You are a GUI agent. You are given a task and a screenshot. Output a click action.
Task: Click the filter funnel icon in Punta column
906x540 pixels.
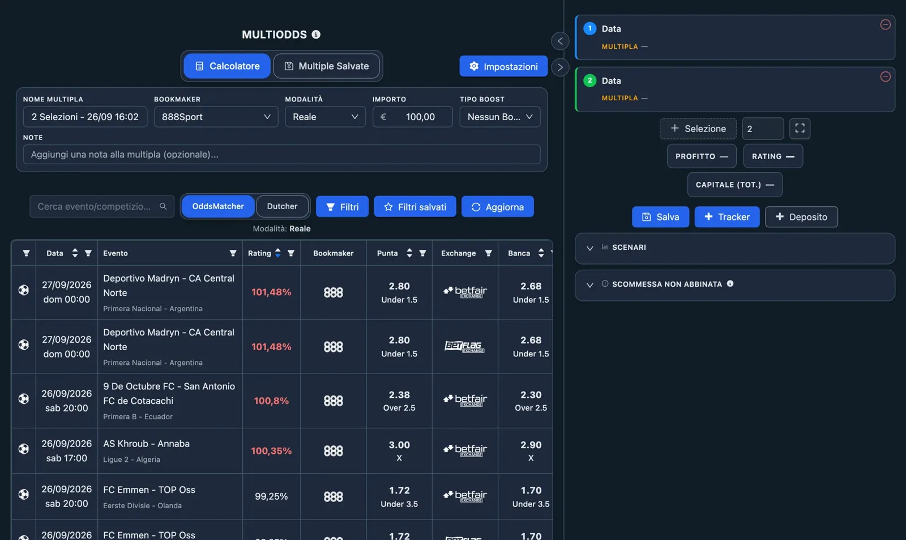[x=422, y=253]
